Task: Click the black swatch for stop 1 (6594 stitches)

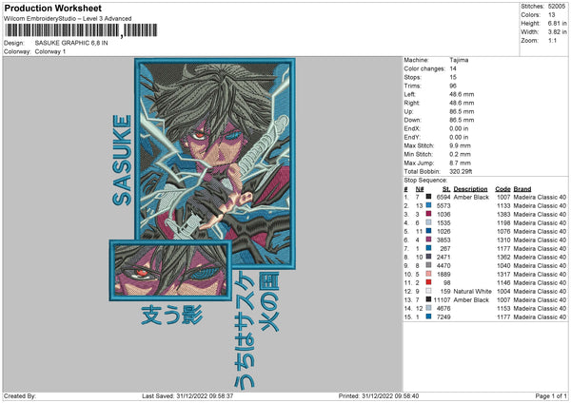Action: [428, 197]
